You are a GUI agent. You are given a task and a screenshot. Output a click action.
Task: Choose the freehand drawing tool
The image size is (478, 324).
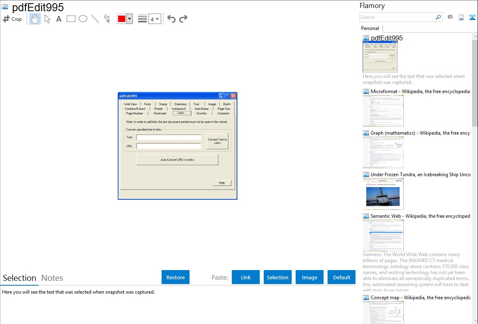coord(107,19)
